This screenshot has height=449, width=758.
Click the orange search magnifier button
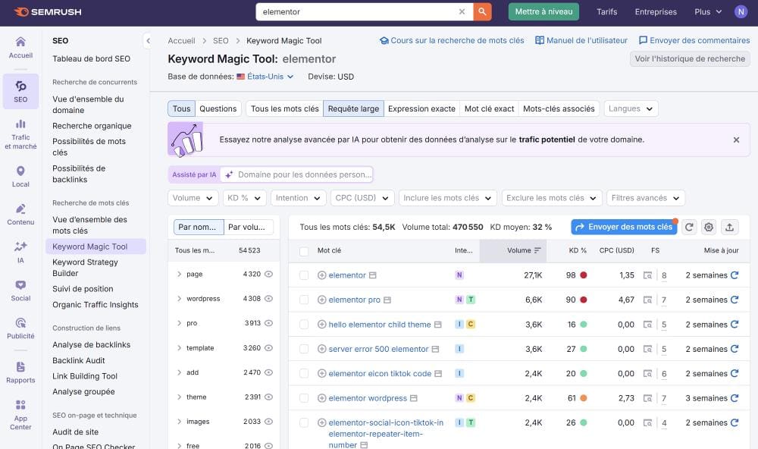482,11
